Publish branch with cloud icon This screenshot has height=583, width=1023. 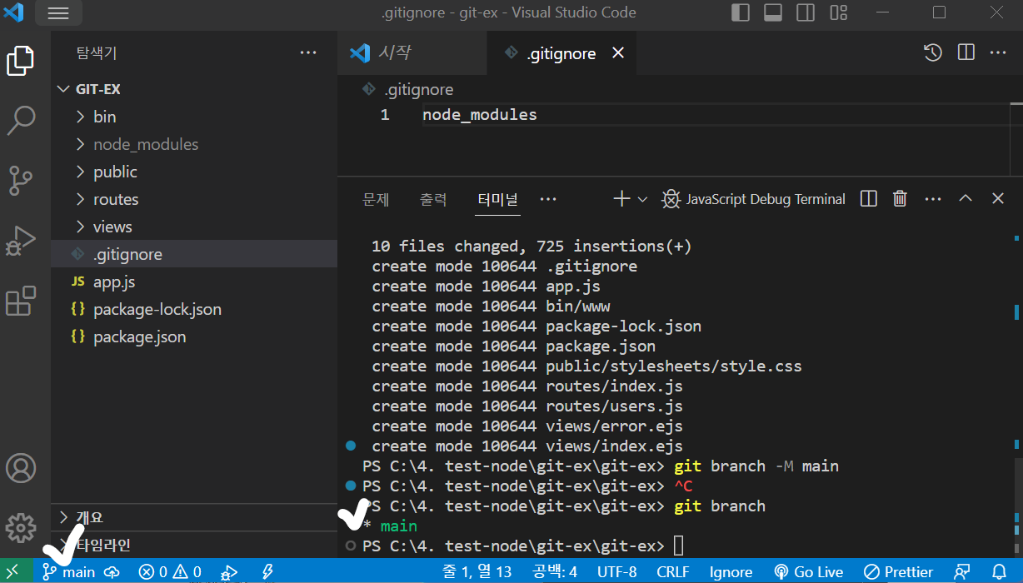click(x=112, y=572)
